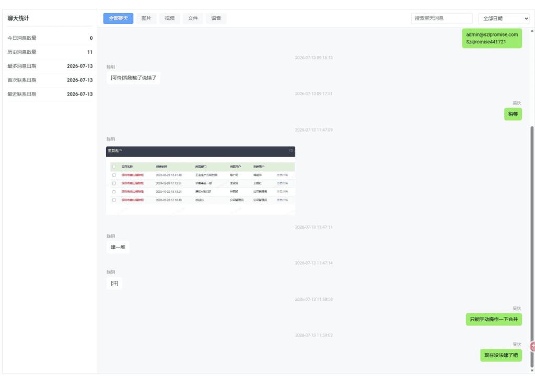Click timestamp 2026-07-13 09:16:13

click(x=313, y=57)
